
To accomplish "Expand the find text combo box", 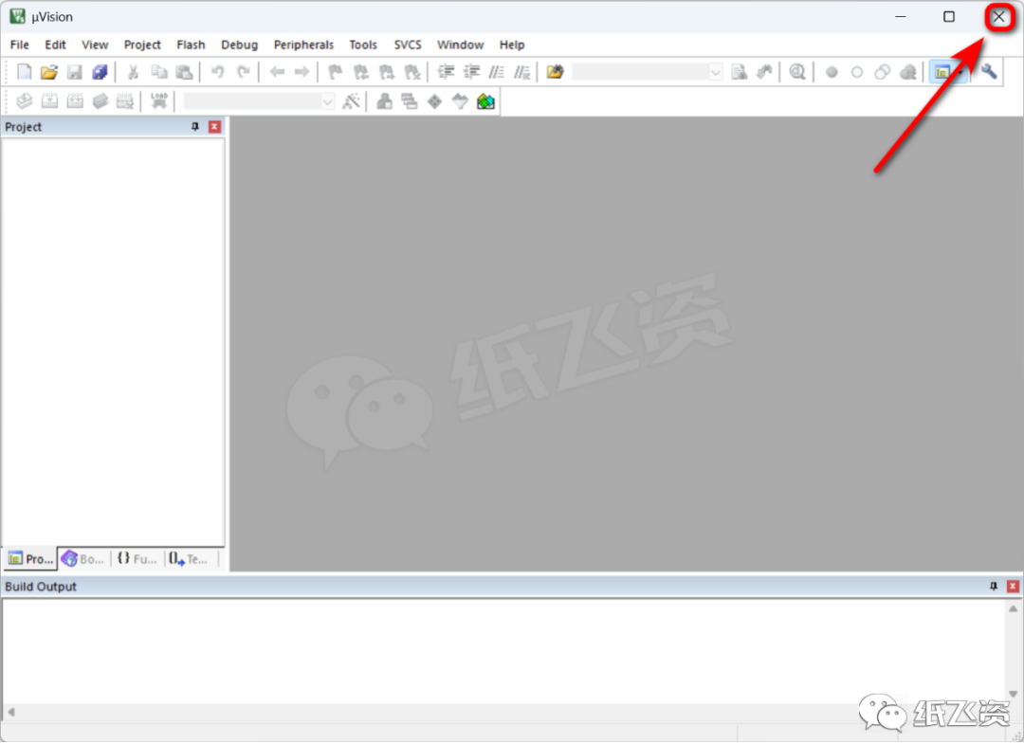I will pos(716,72).
